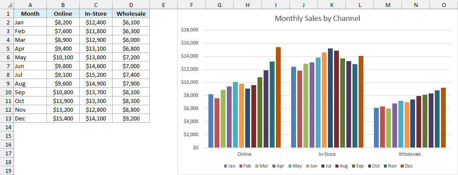Select column B header

[x=63, y=5]
